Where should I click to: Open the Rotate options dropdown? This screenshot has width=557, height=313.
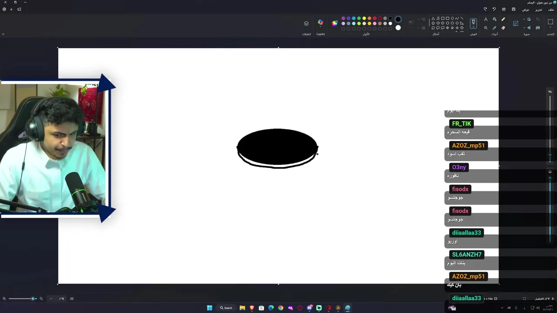(524, 19)
